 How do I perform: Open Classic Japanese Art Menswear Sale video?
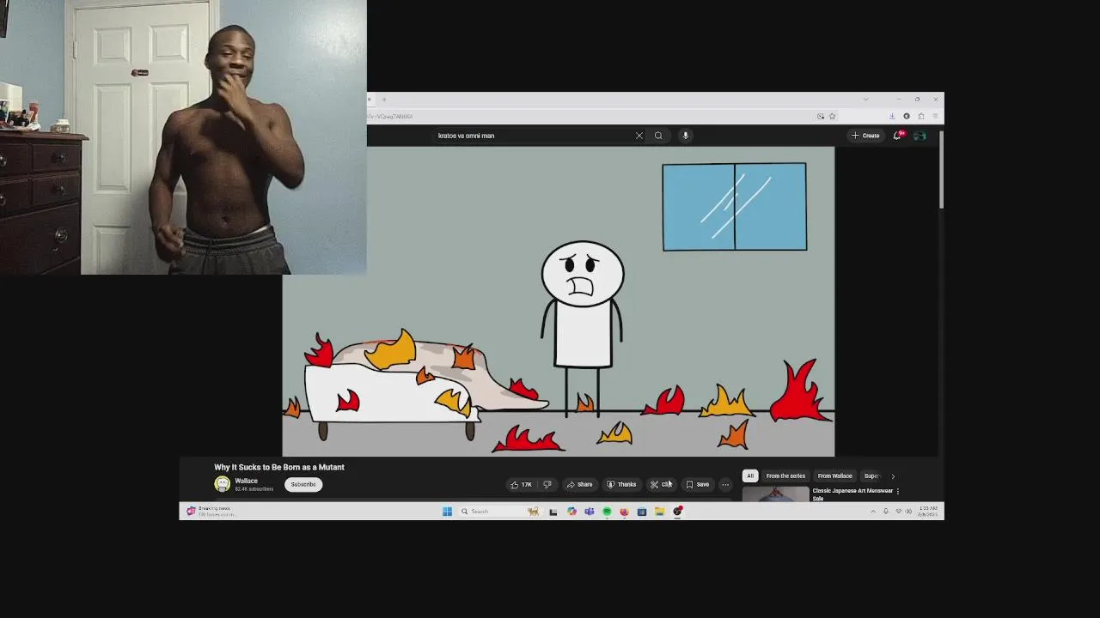[x=852, y=494]
